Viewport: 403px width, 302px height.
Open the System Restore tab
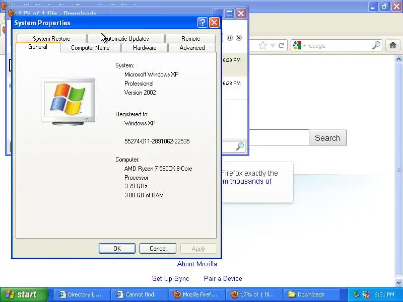51,39
